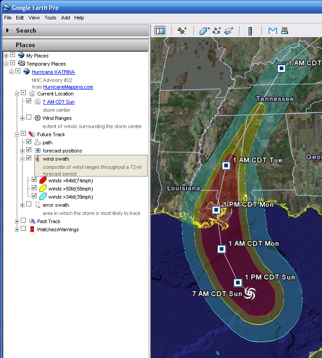Toggle winds >34kt(39mph) checkbox
This screenshot has height=358, width=322.
point(34,196)
